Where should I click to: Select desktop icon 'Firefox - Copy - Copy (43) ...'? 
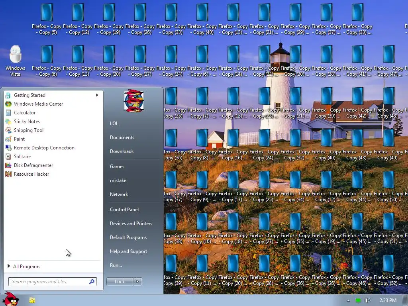tap(357, 145)
